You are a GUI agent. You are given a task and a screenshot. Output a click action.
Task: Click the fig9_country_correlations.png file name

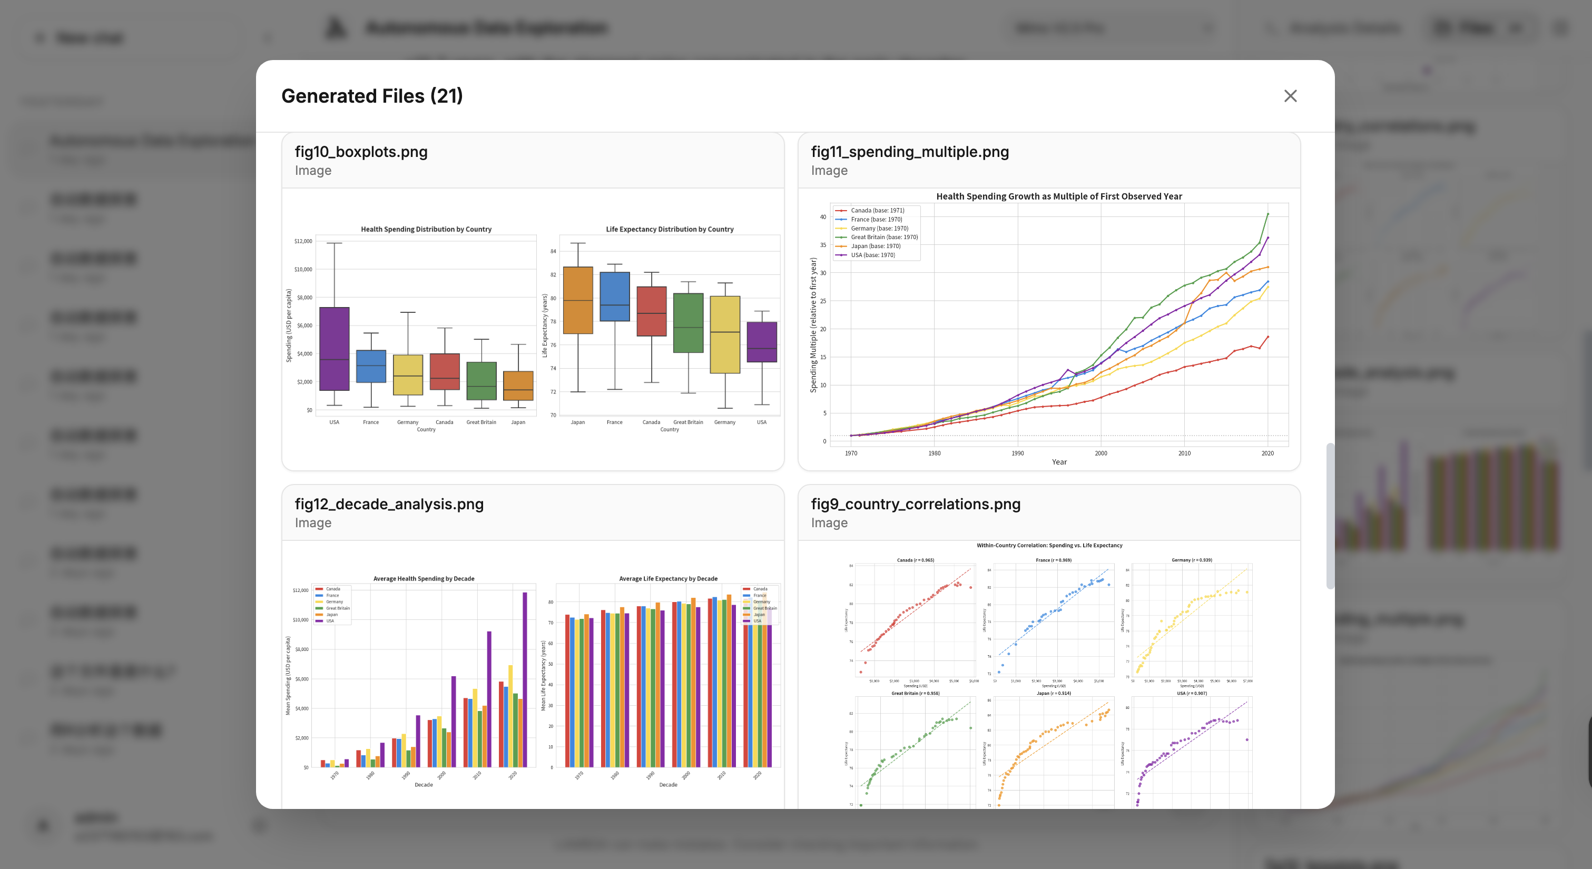click(x=915, y=503)
